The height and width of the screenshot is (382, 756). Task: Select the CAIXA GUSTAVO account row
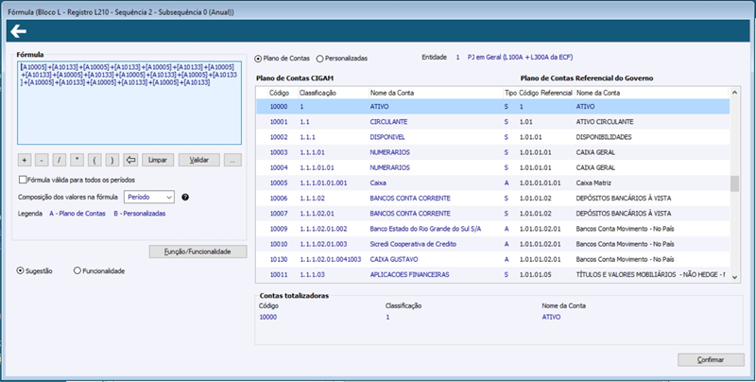pos(492,259)
